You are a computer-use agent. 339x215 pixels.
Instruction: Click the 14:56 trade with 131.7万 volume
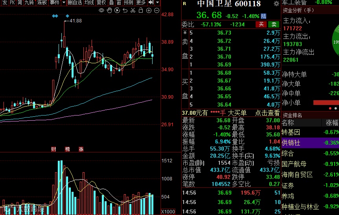(x=231, y=211)
